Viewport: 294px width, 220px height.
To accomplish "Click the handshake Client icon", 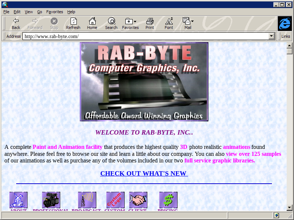I will pyautogui.click(x=138, y=200).
